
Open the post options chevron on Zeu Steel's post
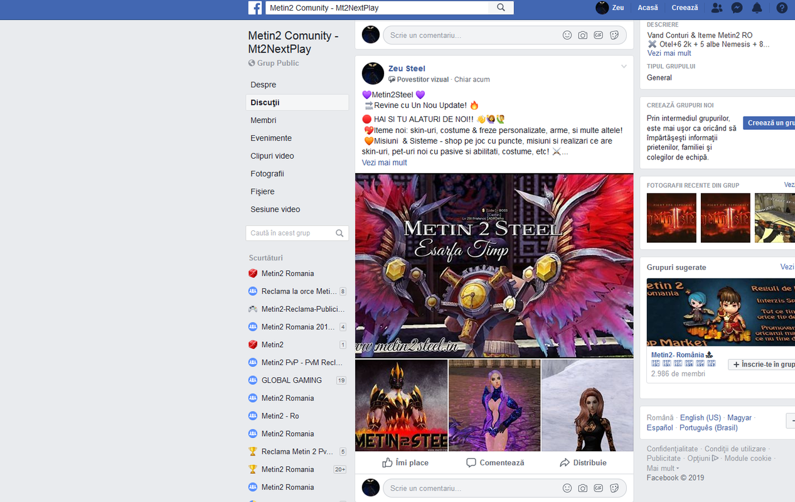(x=624, y=67)
